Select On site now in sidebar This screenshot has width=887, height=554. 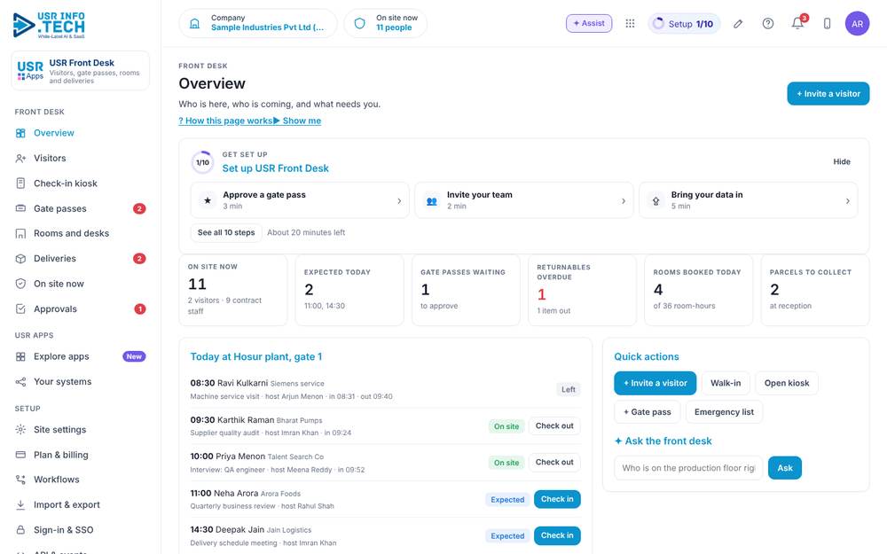(x=81, y=284)
